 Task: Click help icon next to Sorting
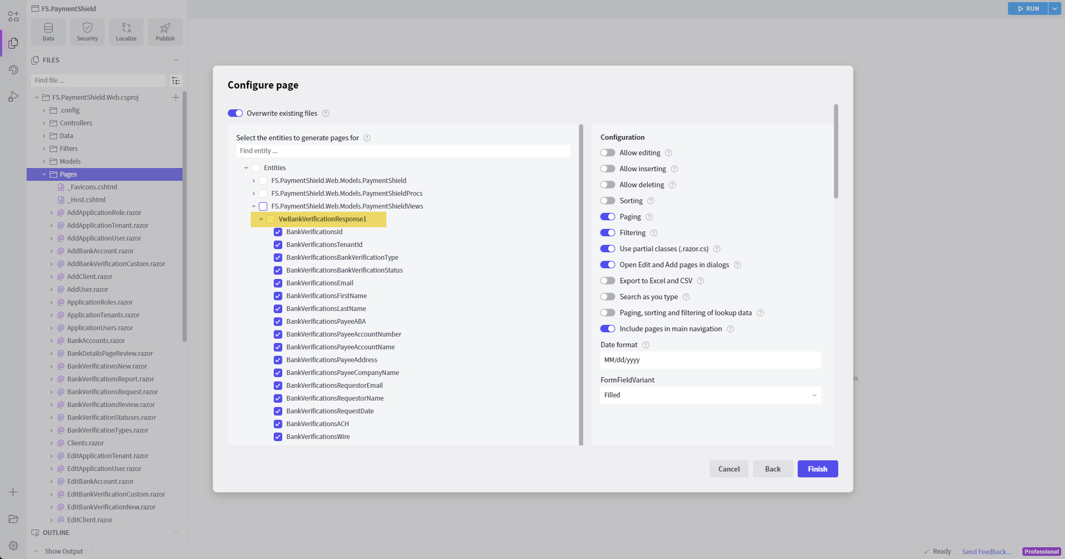coord(651,201)
